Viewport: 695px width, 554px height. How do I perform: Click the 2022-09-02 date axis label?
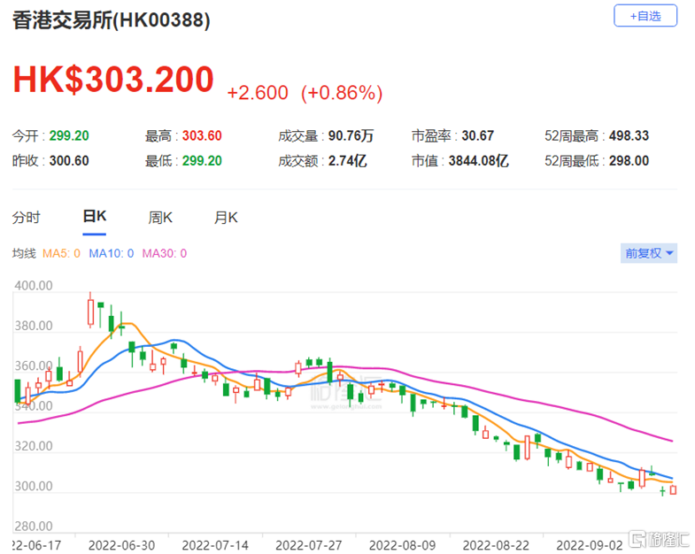(590, 545)
